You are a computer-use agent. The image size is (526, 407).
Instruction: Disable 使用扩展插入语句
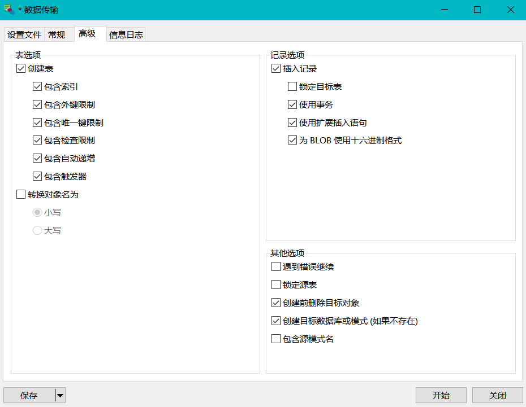[292, 122]
